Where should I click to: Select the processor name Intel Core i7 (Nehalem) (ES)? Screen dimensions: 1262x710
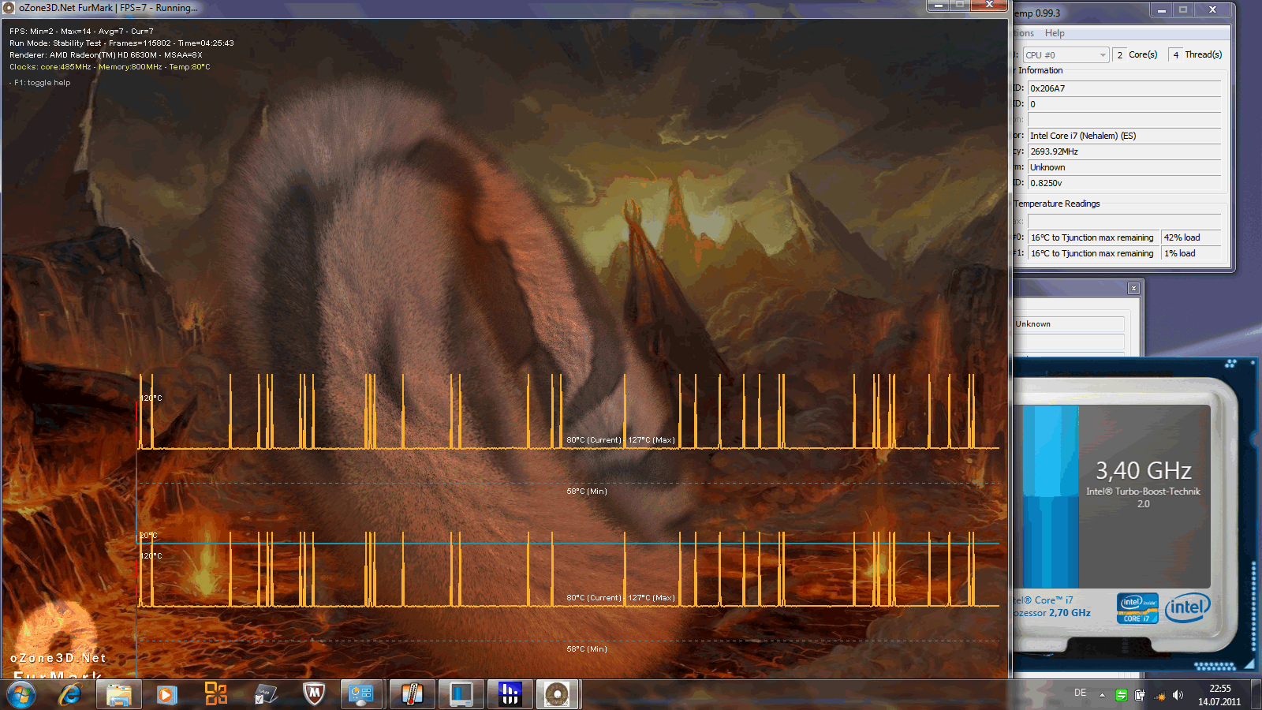[1124, 136]
